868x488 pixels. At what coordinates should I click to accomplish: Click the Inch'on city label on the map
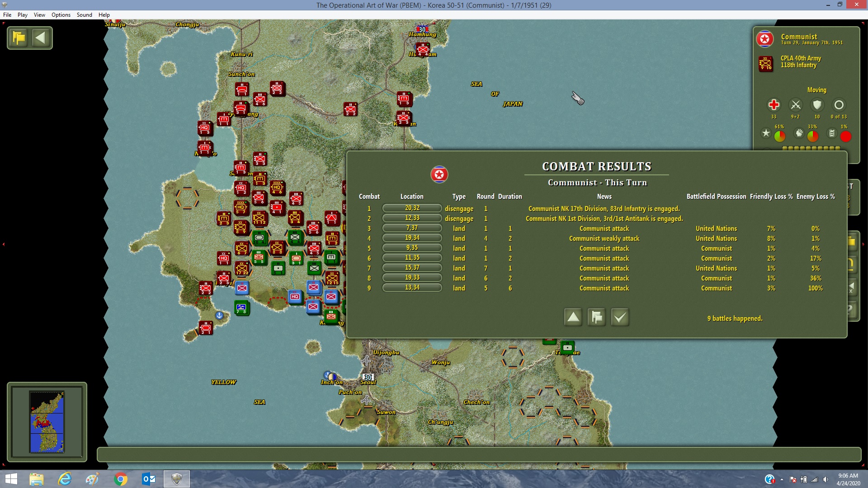(x=332, y=382)
